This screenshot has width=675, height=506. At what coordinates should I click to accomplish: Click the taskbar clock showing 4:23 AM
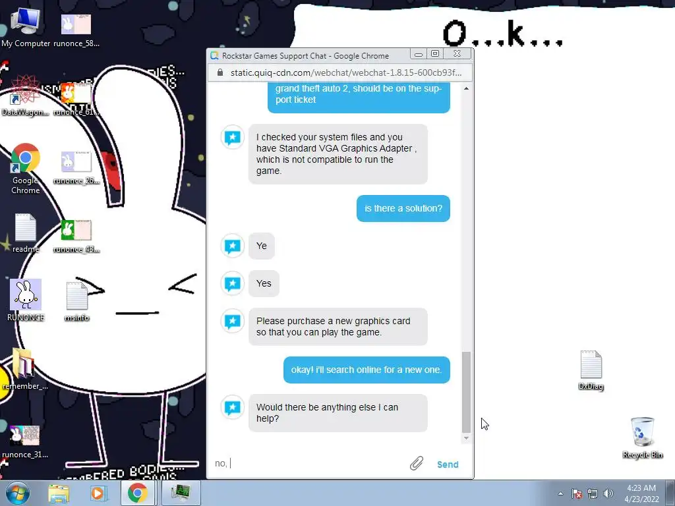point(641,493)
